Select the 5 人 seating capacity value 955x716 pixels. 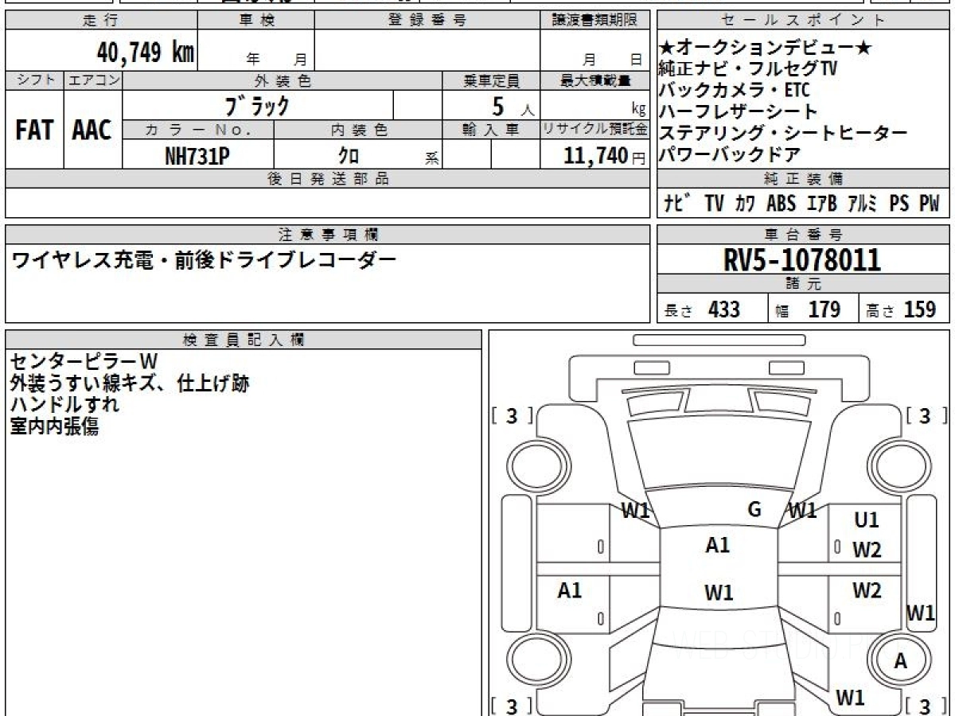pyautogui.click(x=513, y=106)
